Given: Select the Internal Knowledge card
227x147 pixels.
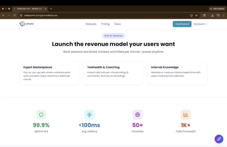Looking at the screenshot, I should (177, 73).
